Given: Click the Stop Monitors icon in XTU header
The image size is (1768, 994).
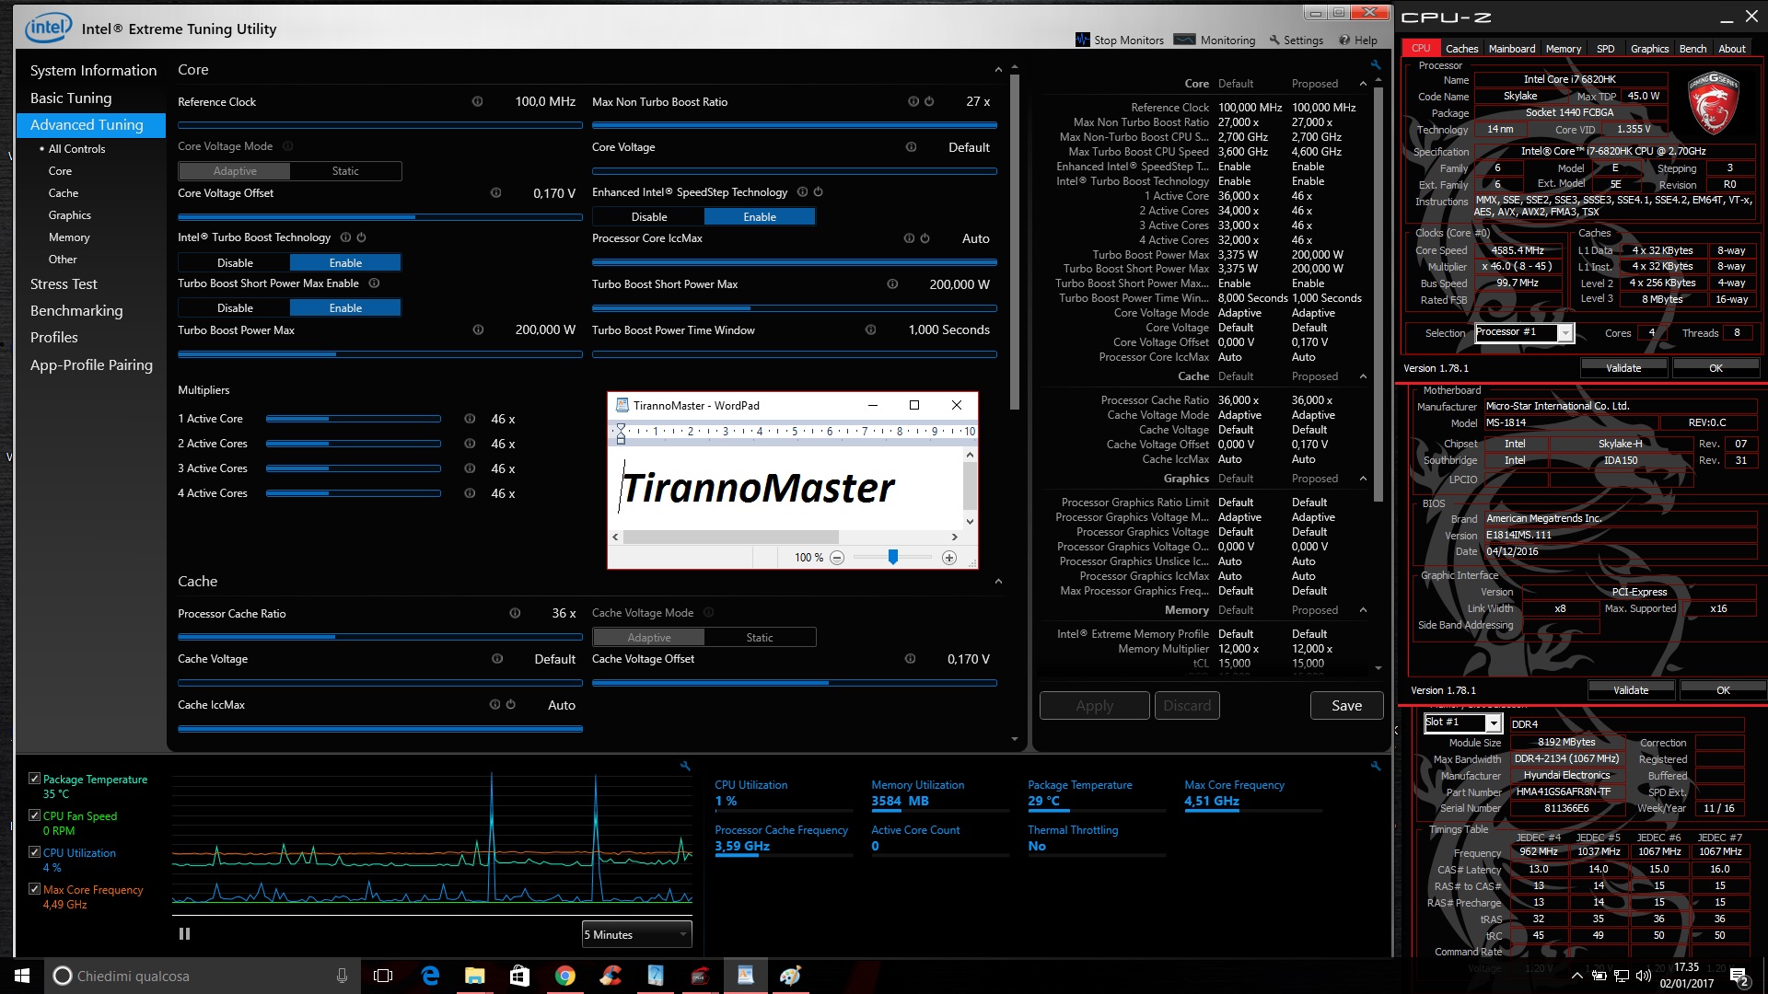Looking at the screenshot, I should click(1082, 40).
